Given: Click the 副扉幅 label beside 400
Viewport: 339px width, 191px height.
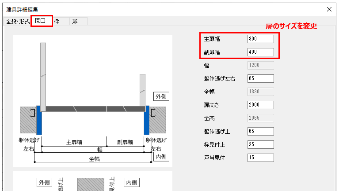Looking at the screenshot, I should tap(212, 52).
